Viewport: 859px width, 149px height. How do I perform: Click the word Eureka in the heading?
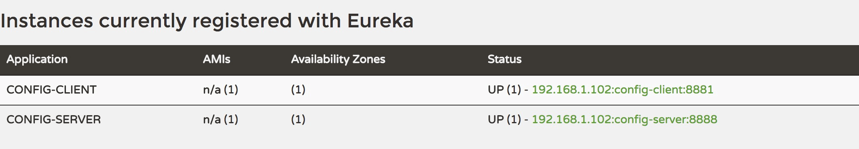pyautogui.click(x=380, y=20)
